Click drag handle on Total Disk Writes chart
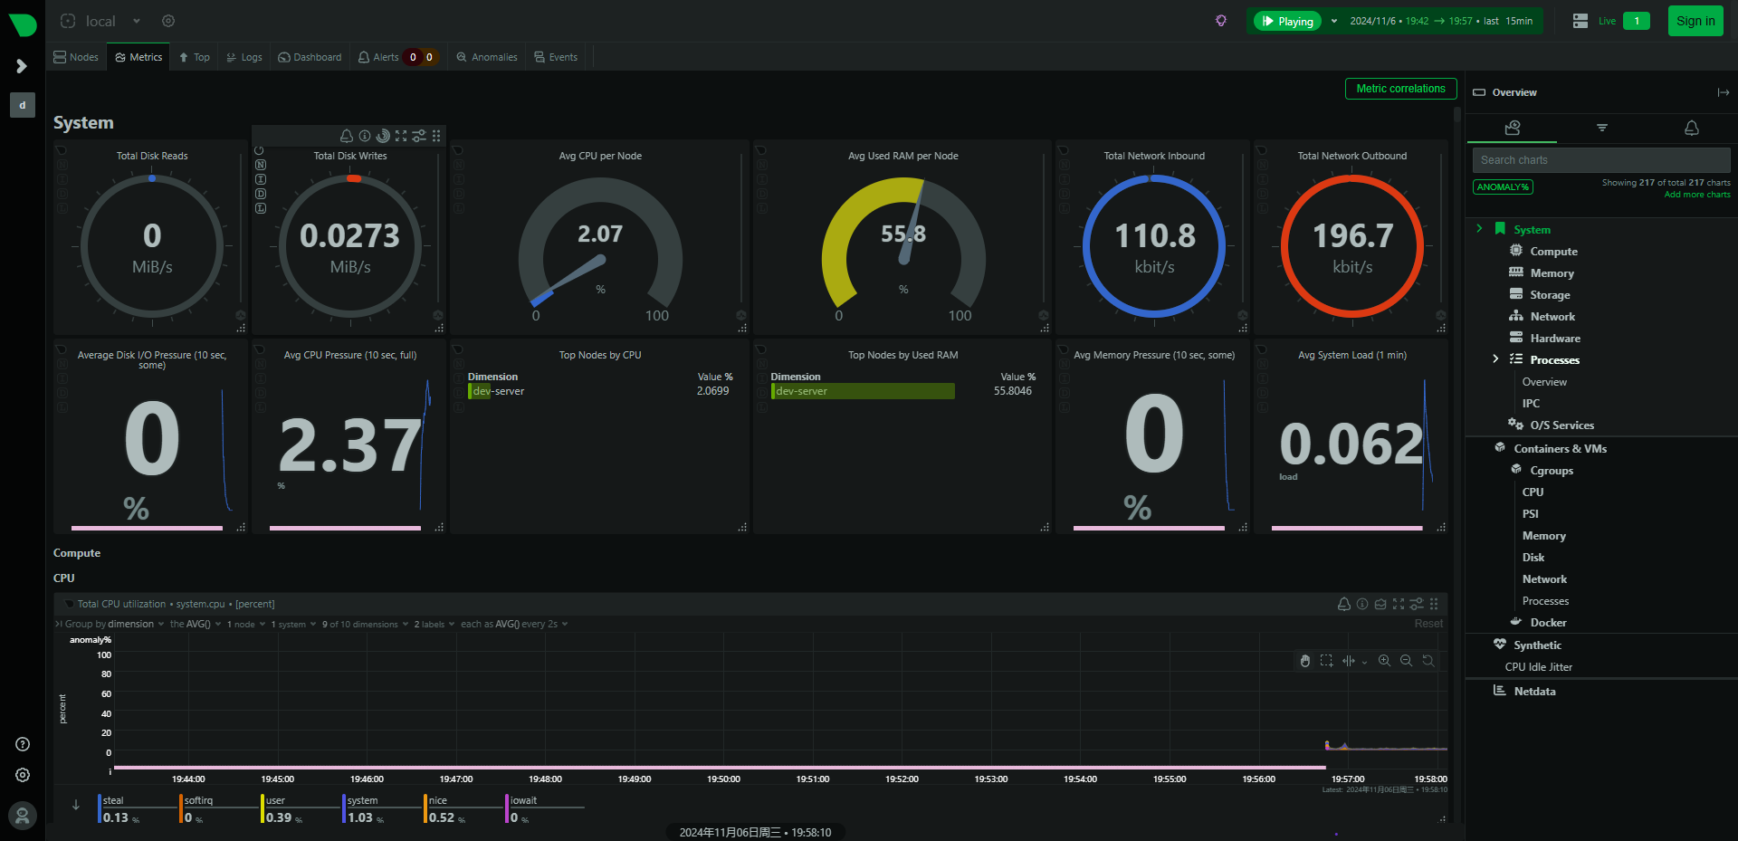1738x841 pixels. 436,136
